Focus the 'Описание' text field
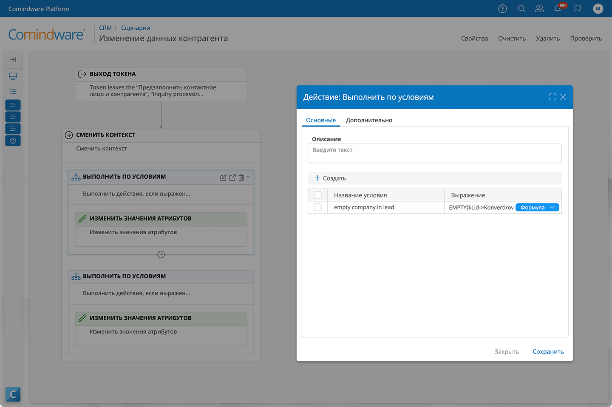Image resolution: width=612 pixels, height=407 pixels. tap(434, 153)
